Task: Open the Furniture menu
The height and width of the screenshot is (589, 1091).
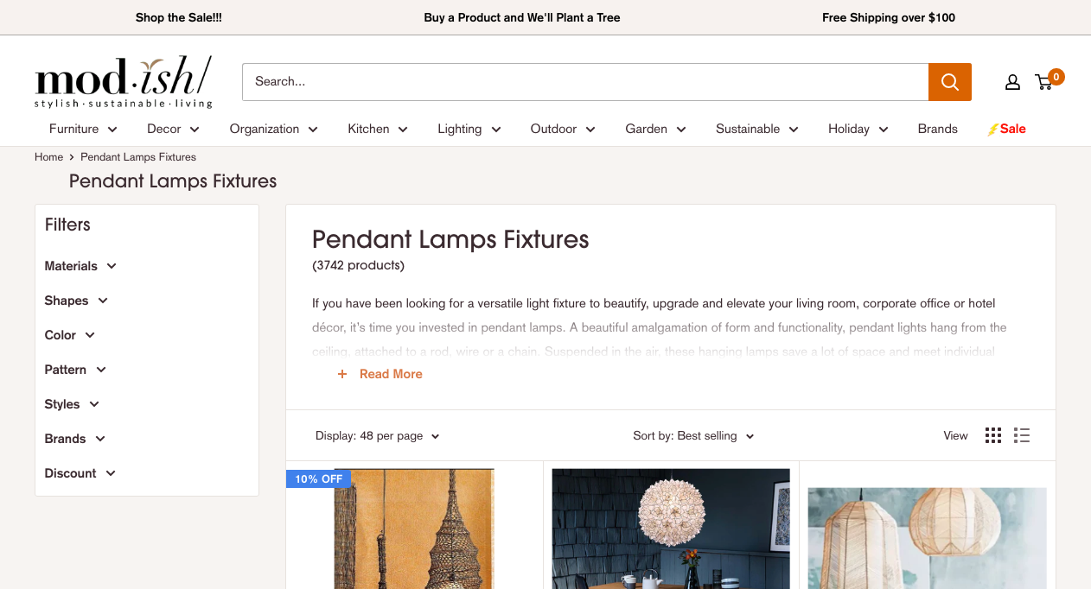Action: [x=83, y=129]
